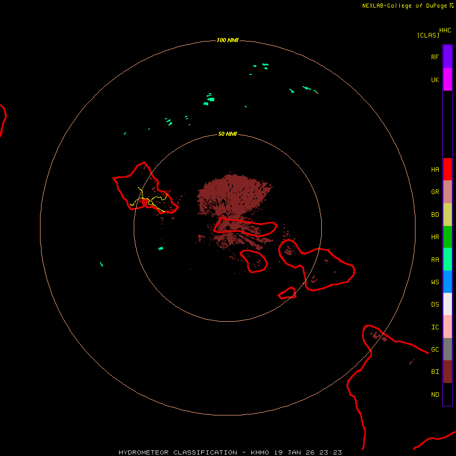456x456 pixels.
Task: Click the [CLAS] legend header
Action: [428, 35]
